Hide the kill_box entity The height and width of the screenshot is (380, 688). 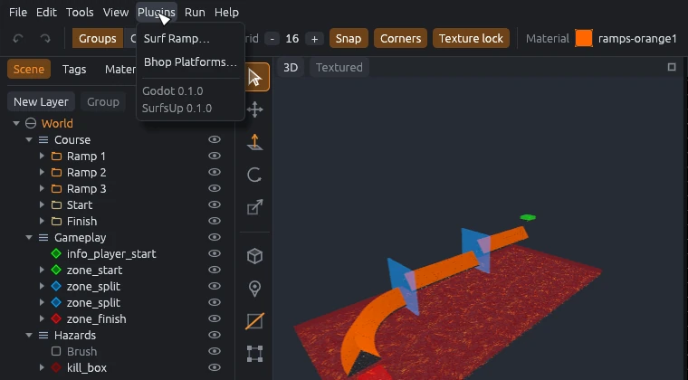(215, 367)
